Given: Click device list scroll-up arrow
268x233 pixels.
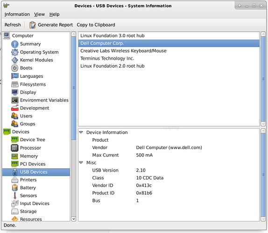Looking at the screenshot, I should click(x=263, y=34).
